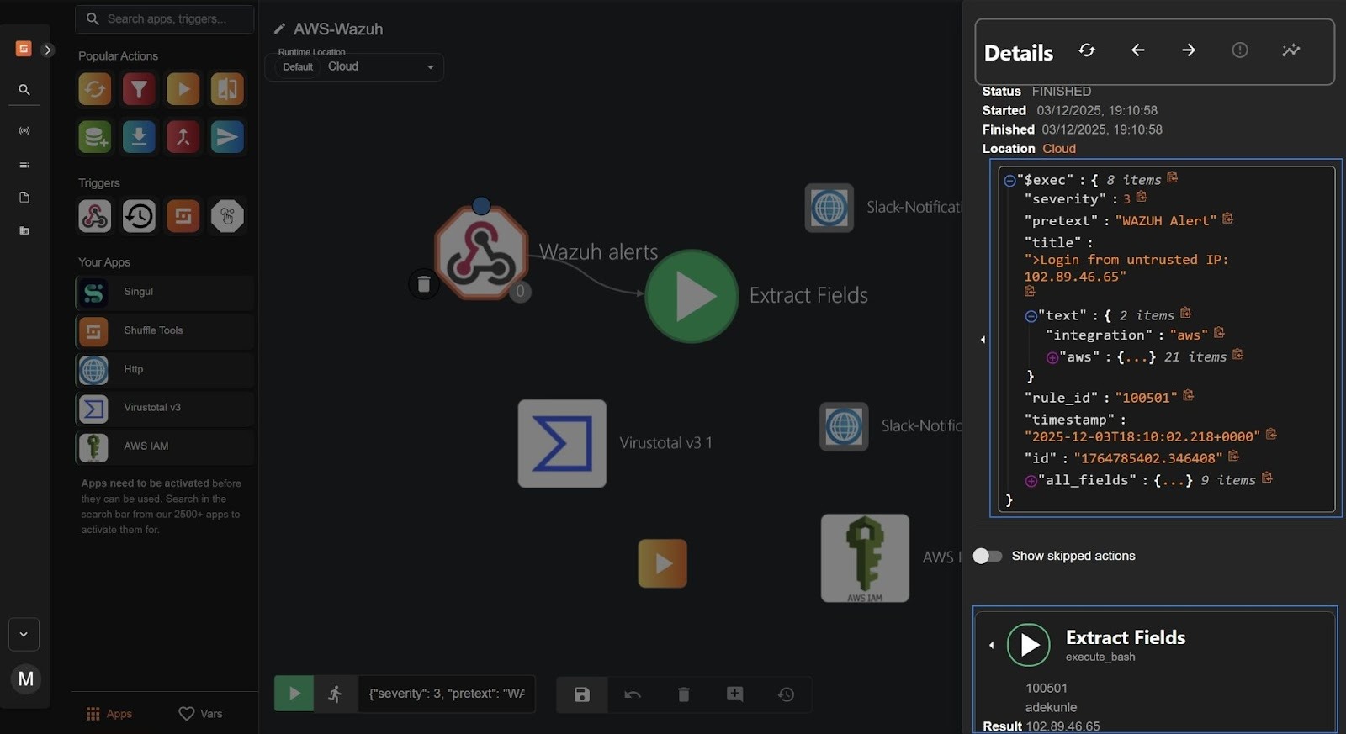Edit workflow name pencil icon
Image resolution: width=1346 pixels, height=734 pixels.
tap(279, 29)
